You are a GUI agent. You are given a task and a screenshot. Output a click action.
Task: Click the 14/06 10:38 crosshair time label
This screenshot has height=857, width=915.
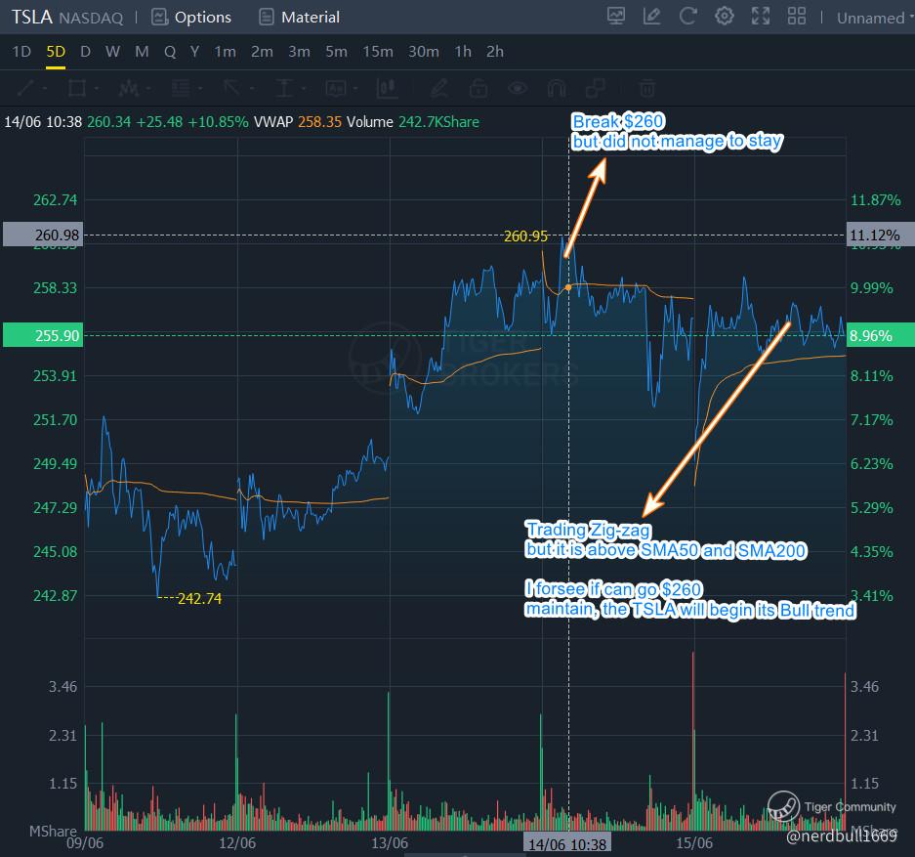click(566, 844)
